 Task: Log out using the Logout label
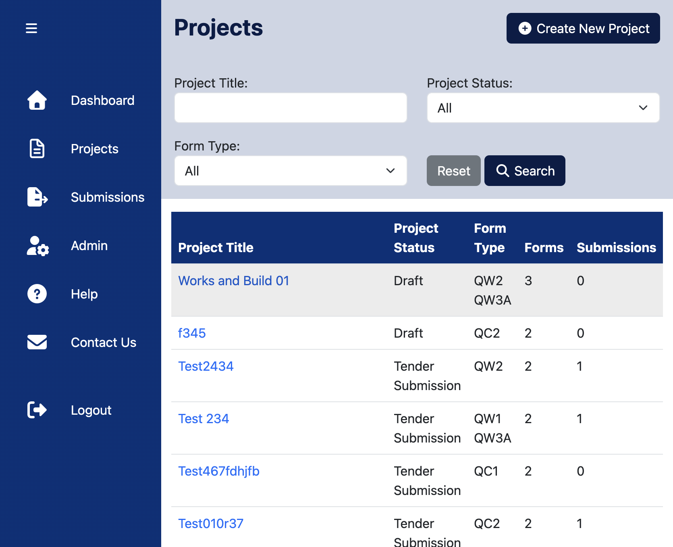[x=91, y=410]
